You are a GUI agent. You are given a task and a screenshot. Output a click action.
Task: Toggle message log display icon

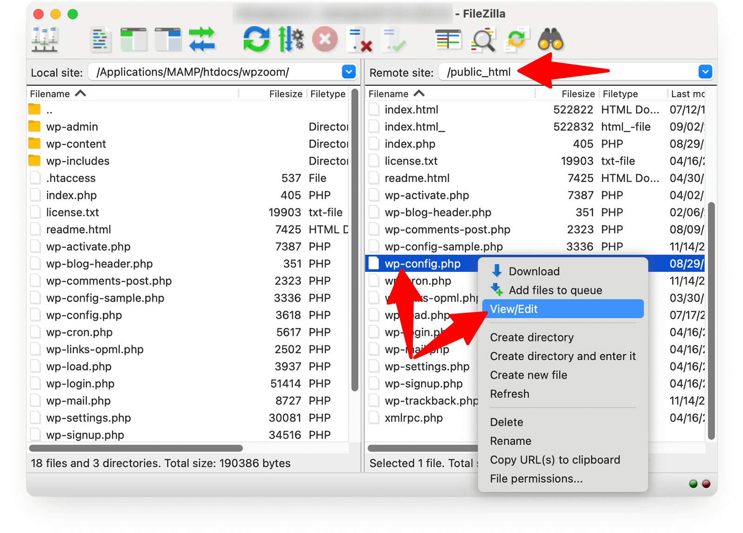click(100, 40)
